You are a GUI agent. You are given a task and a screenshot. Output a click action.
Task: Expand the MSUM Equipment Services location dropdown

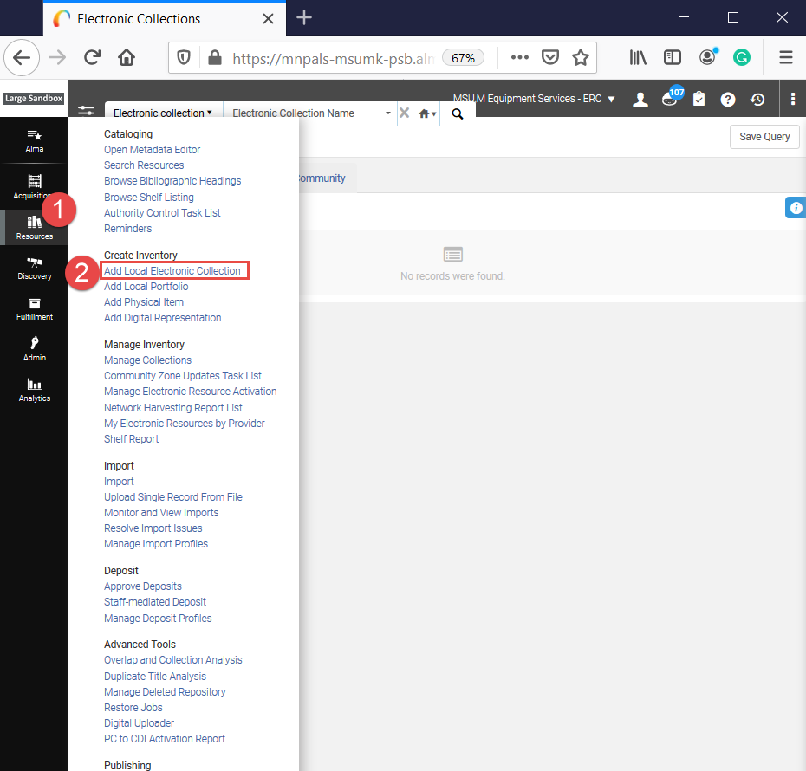(534, 99)
